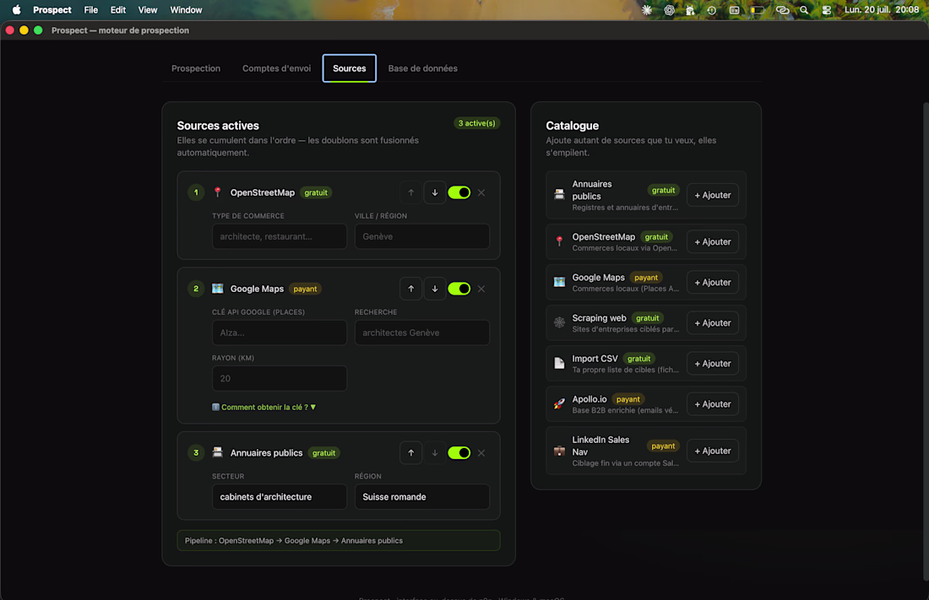Click the Scraping web spider icon

(559, 323)
